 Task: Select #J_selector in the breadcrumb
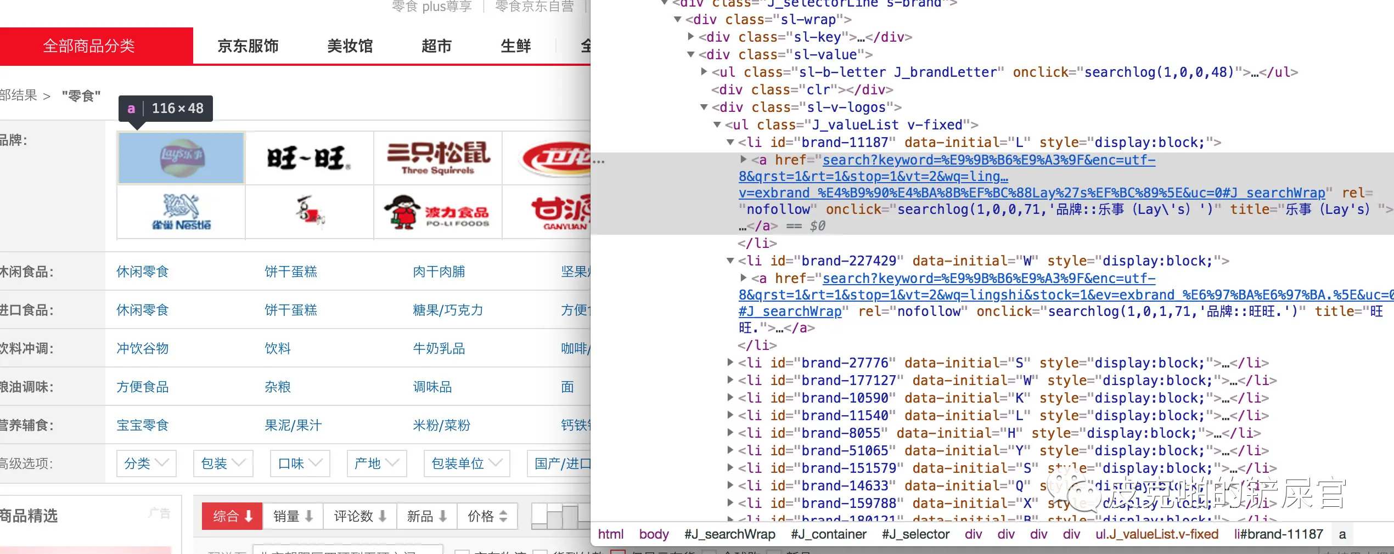click(915, 534)
